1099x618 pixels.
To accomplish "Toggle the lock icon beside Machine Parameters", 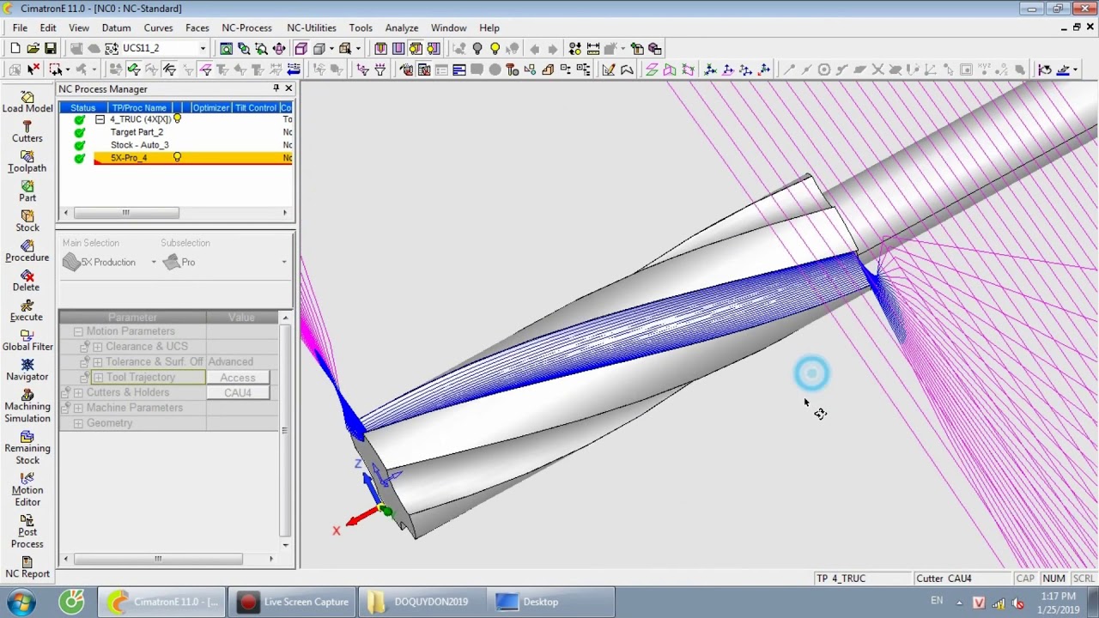I will [65, 409].
